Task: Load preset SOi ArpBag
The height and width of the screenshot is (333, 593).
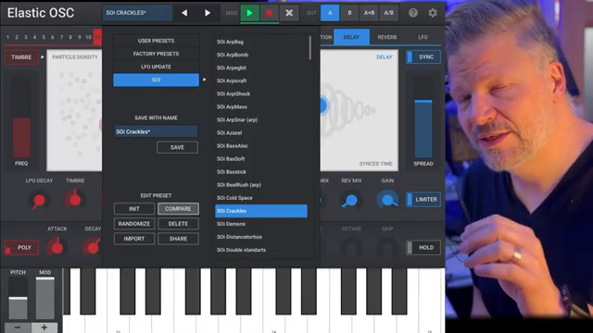Action: 261,42
